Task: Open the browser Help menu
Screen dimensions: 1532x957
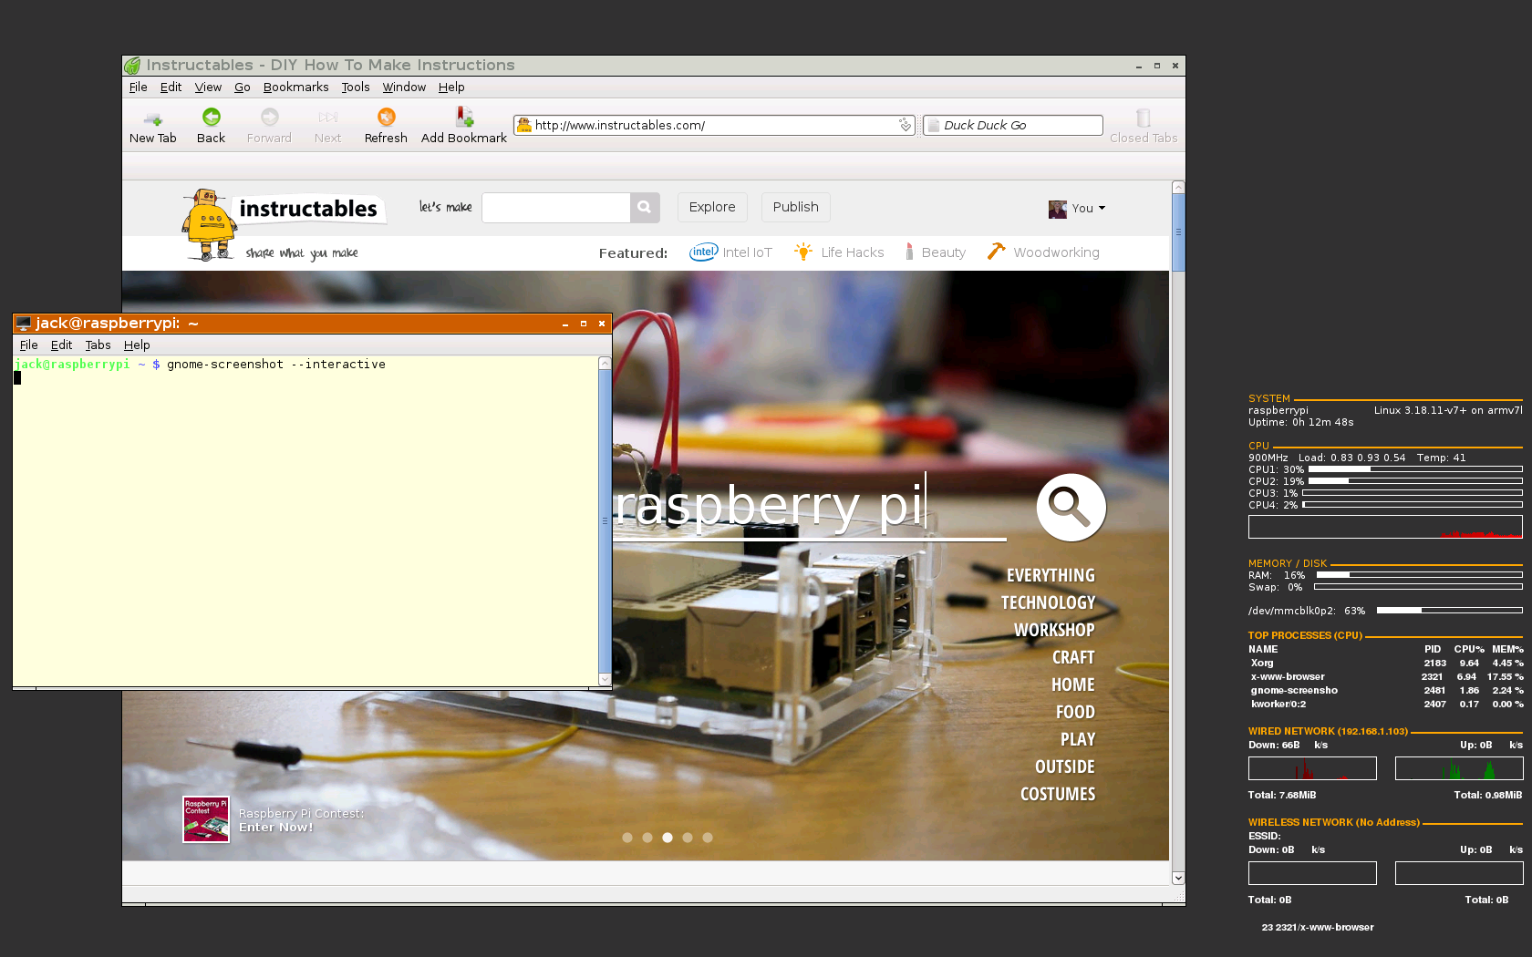Action: coord(451,87)
